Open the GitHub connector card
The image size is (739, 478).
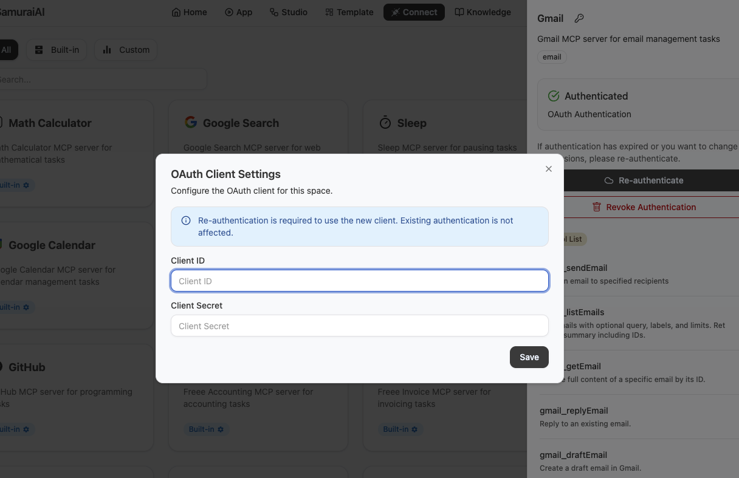pos(76,397)
